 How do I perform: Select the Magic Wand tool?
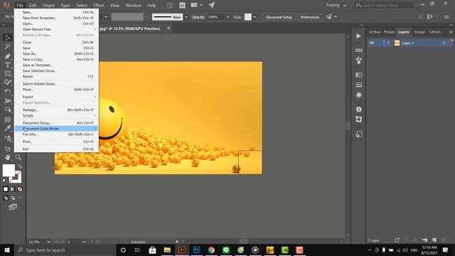[8, 46]
